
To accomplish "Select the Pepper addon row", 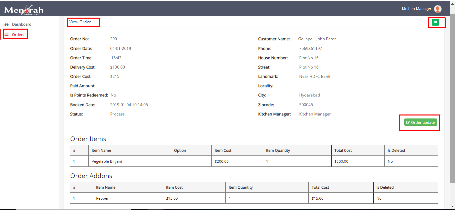I will pyautogui.click(x=102, y=198).
